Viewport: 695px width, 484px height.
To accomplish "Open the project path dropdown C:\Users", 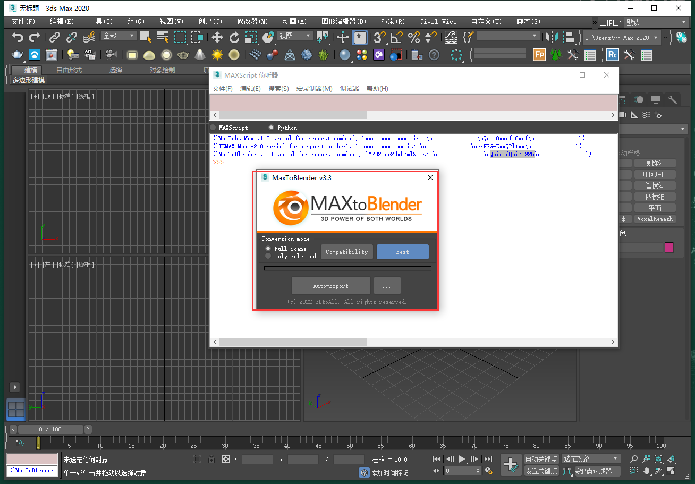I will (621, 38).
